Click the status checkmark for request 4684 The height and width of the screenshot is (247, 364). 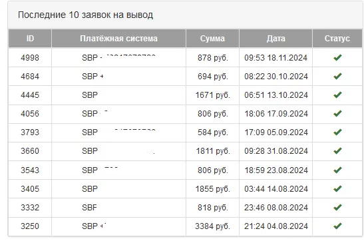click(x=337, y=76)
